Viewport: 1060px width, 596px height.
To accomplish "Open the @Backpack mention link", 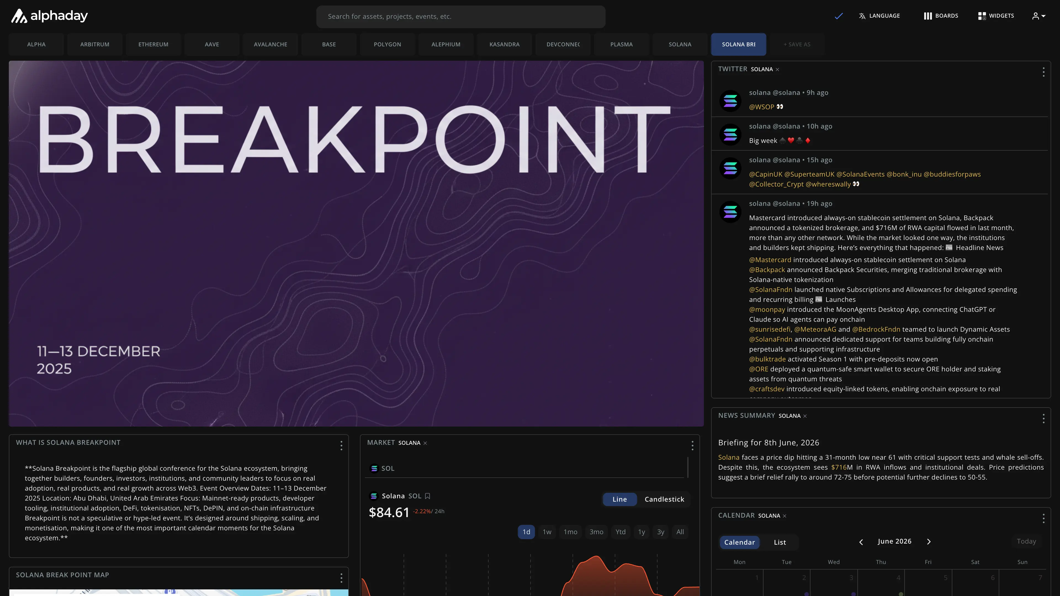I will click(767, 270).
